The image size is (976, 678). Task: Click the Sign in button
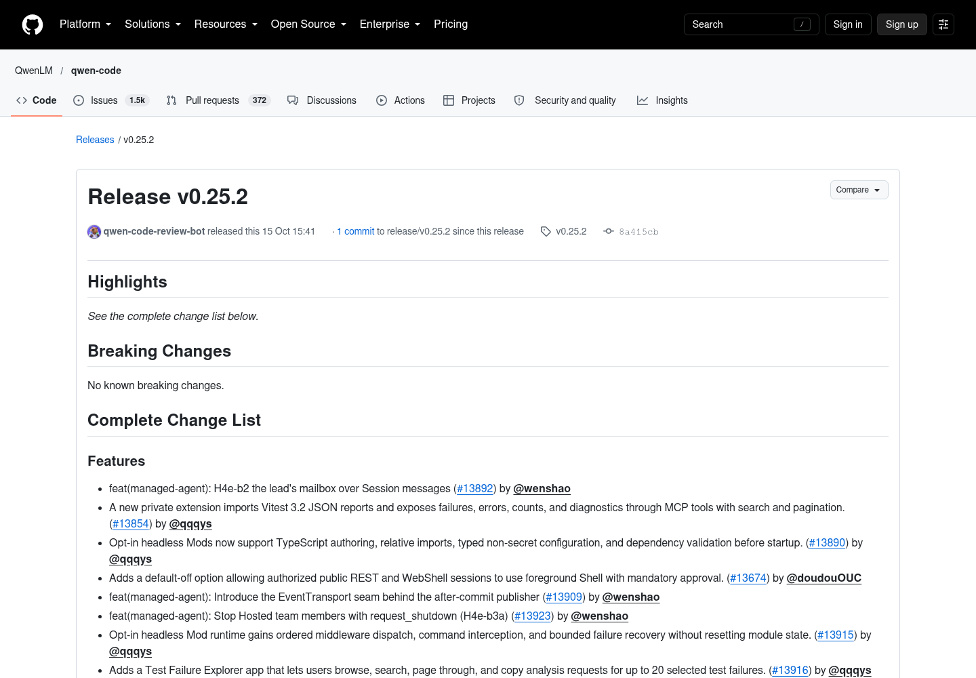tap(848, 24)
